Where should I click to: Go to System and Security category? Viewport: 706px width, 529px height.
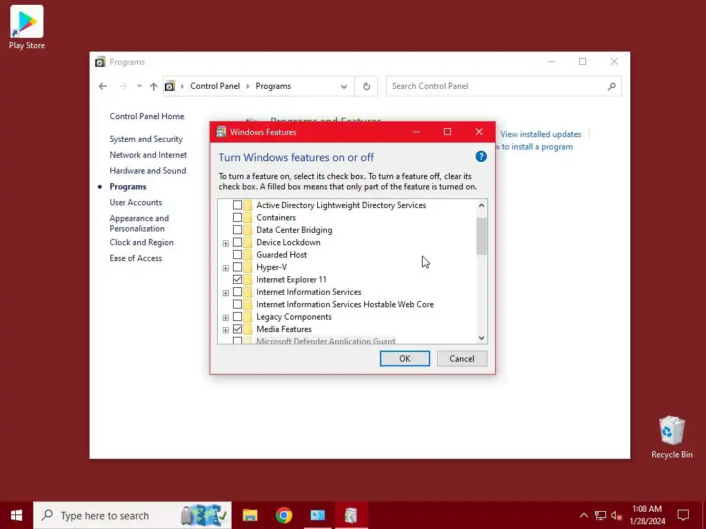pos(146,139)
